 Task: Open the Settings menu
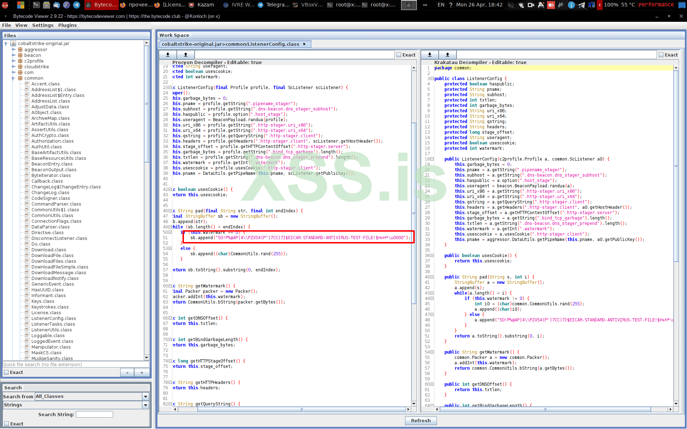43,25
